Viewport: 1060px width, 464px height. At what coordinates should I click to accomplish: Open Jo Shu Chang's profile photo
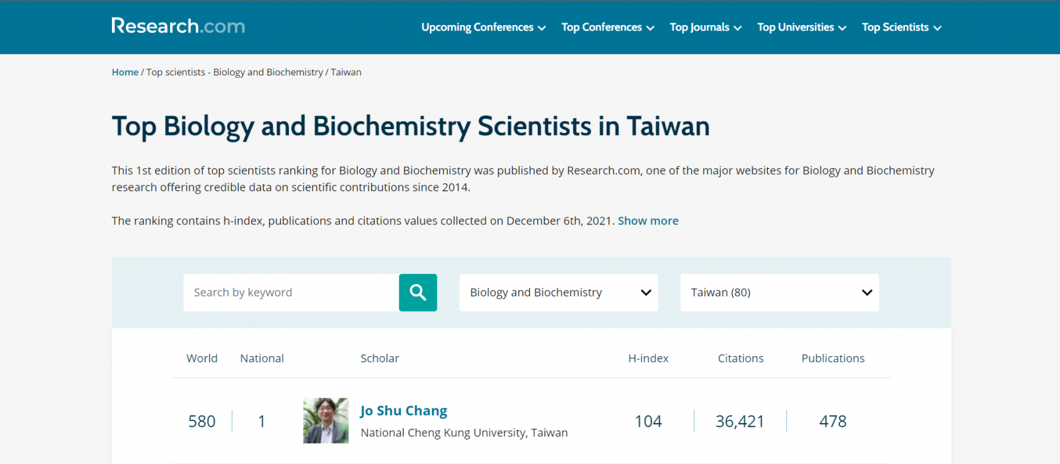(x=325, y=421)
